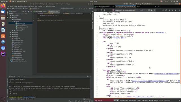Open the Files manager in the dock
The height and width of the screenshot is (102, 181).
point(3,18)
